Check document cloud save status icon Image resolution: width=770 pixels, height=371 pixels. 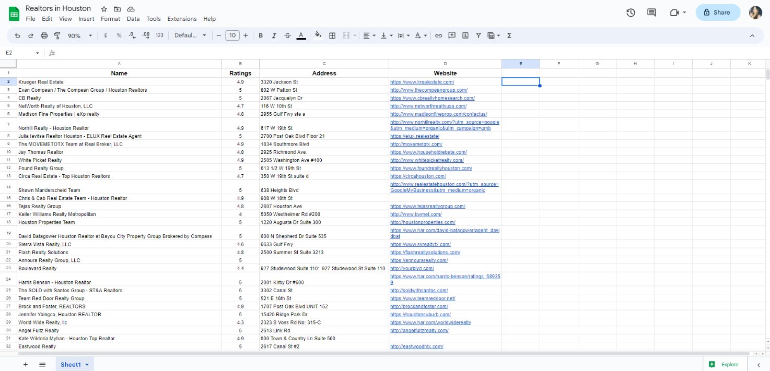pyautogui.click(x=131, y=9)
